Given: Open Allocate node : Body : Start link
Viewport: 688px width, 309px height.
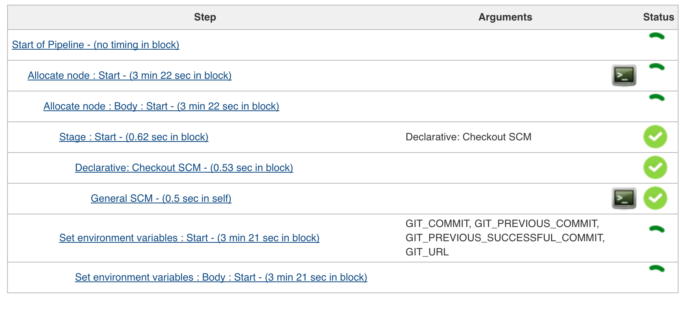Looking at the screenshot, I should [x=161, y=106].
